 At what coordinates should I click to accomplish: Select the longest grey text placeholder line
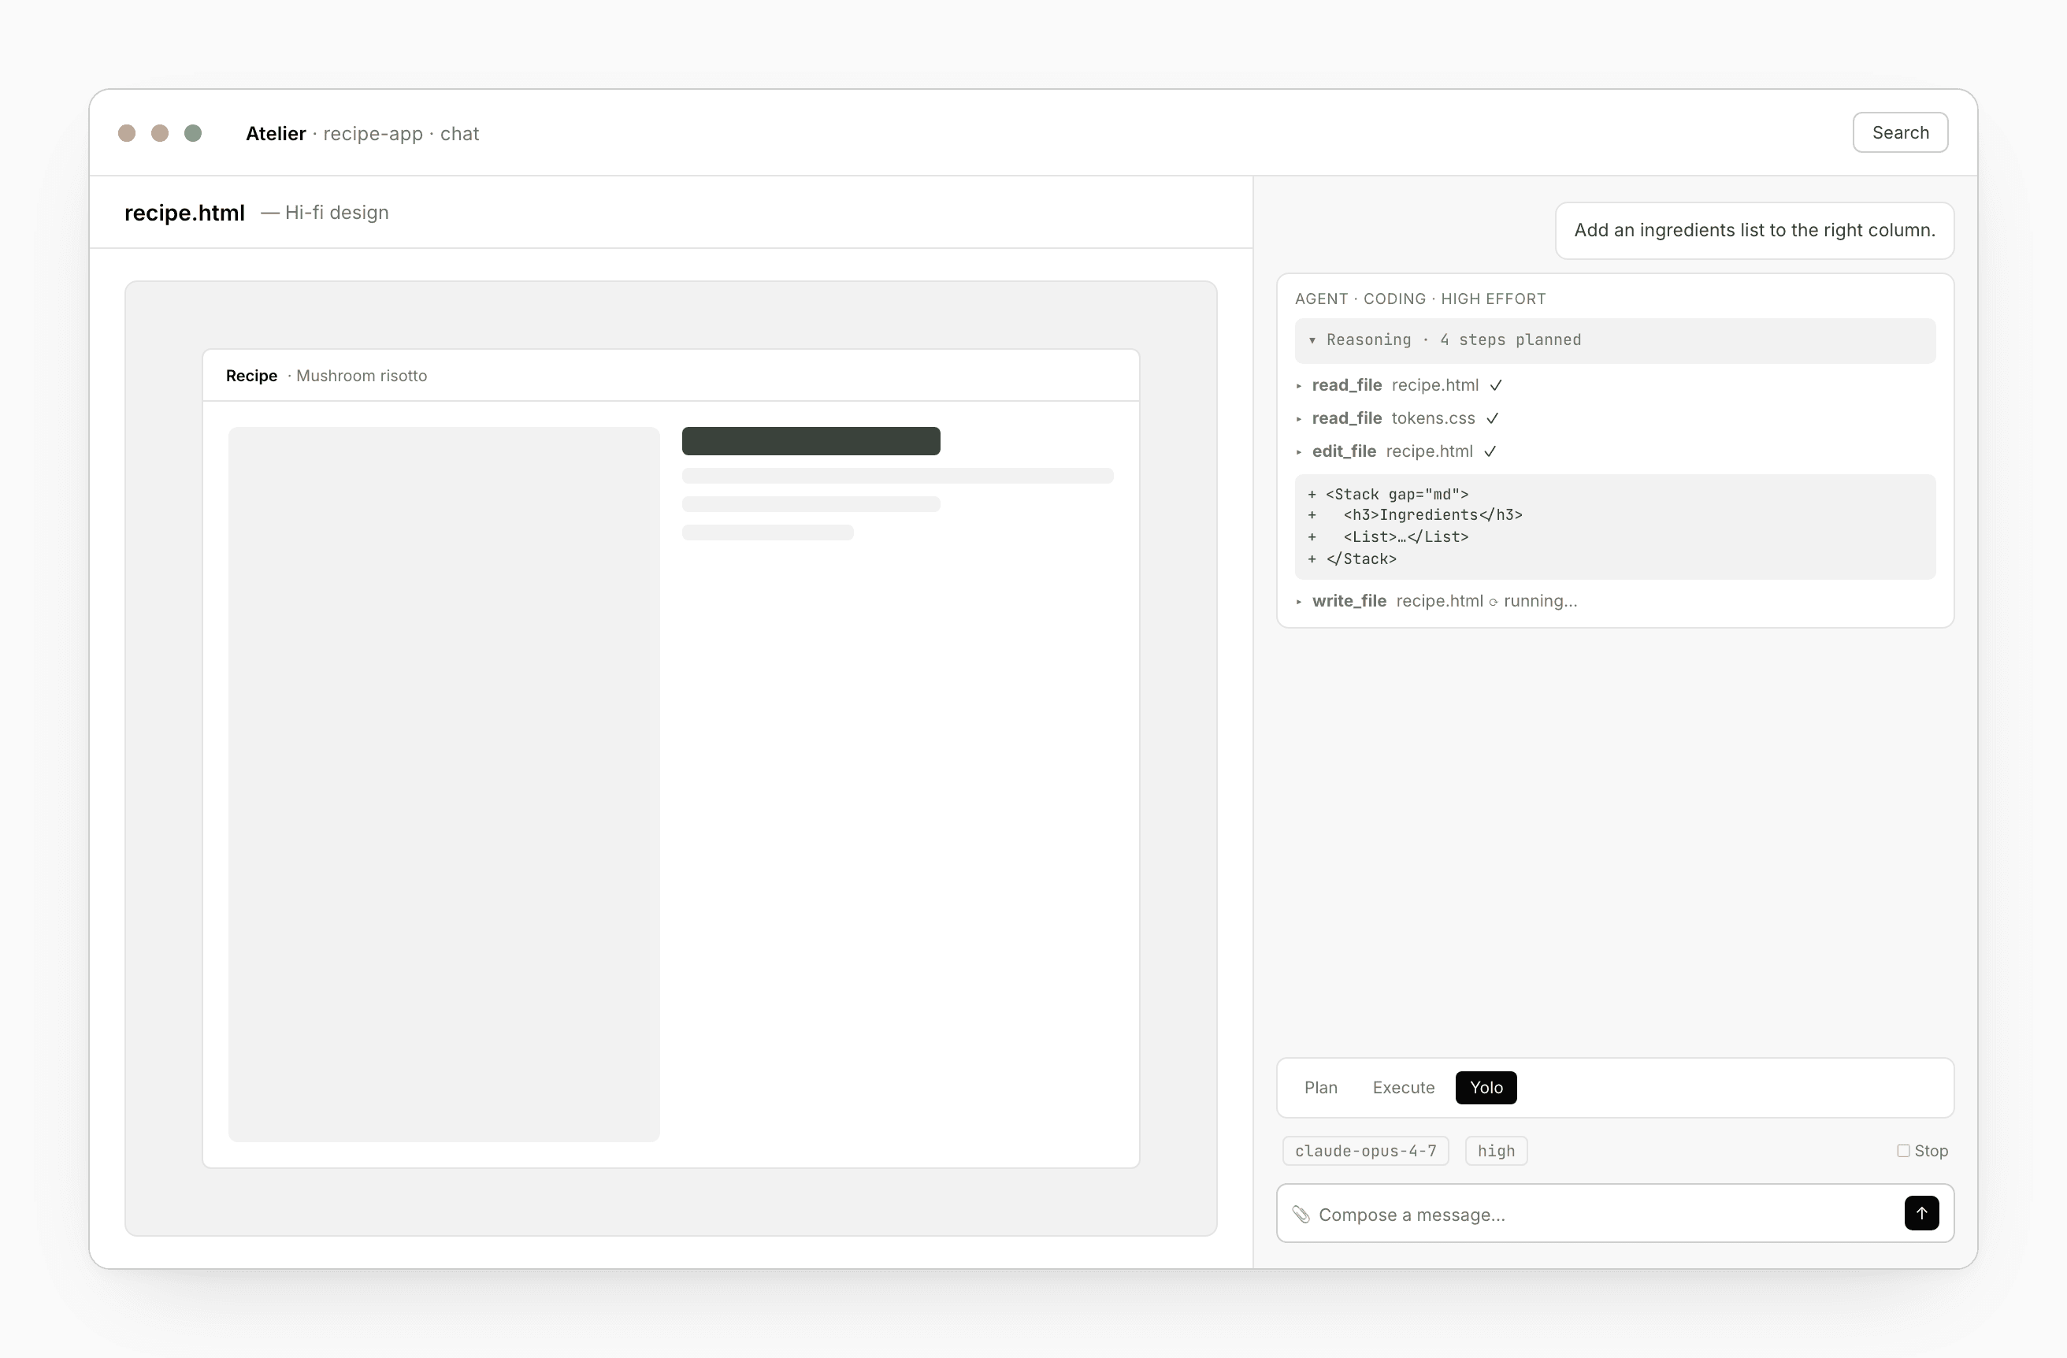tap(897, 476)
